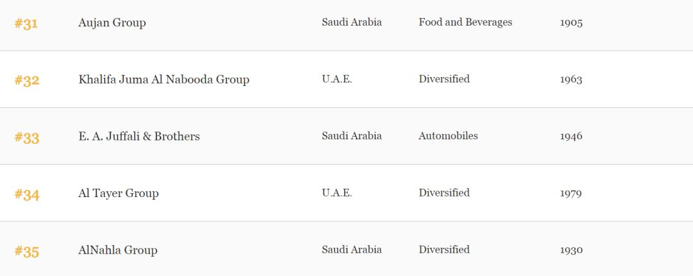The height and width of the screenshot is (276, 693).
Task: Click the 1946 founding year
Action: click(x=571, y=136)
